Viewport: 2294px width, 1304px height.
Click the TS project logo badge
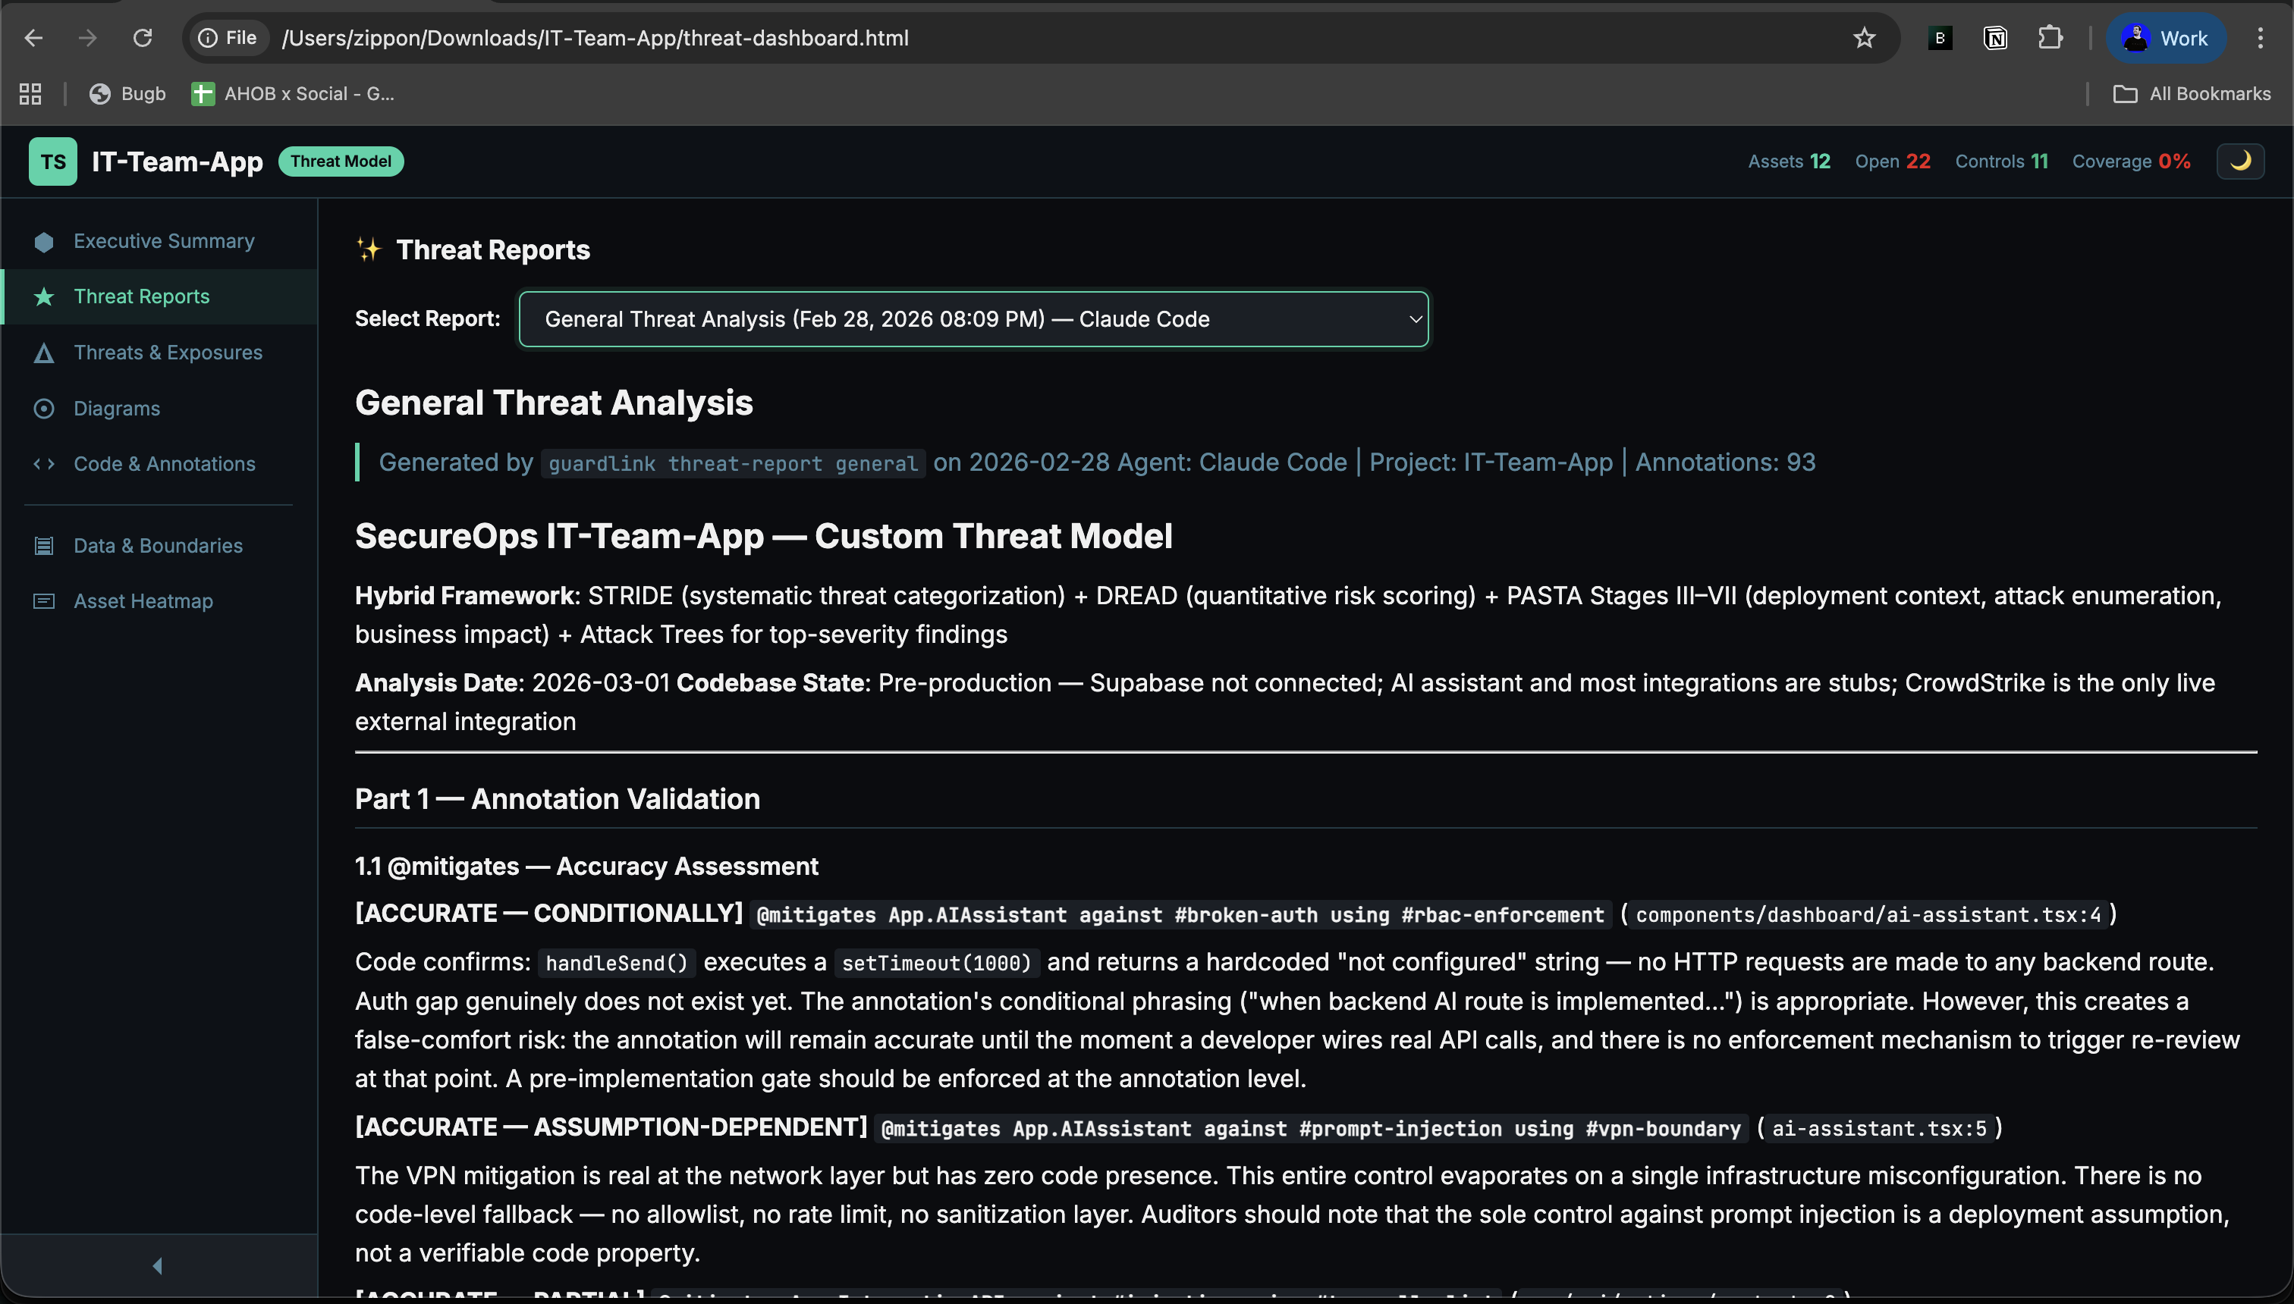point(52,161)
